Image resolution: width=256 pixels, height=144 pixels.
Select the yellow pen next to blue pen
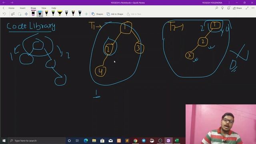(x=46, y=13)
